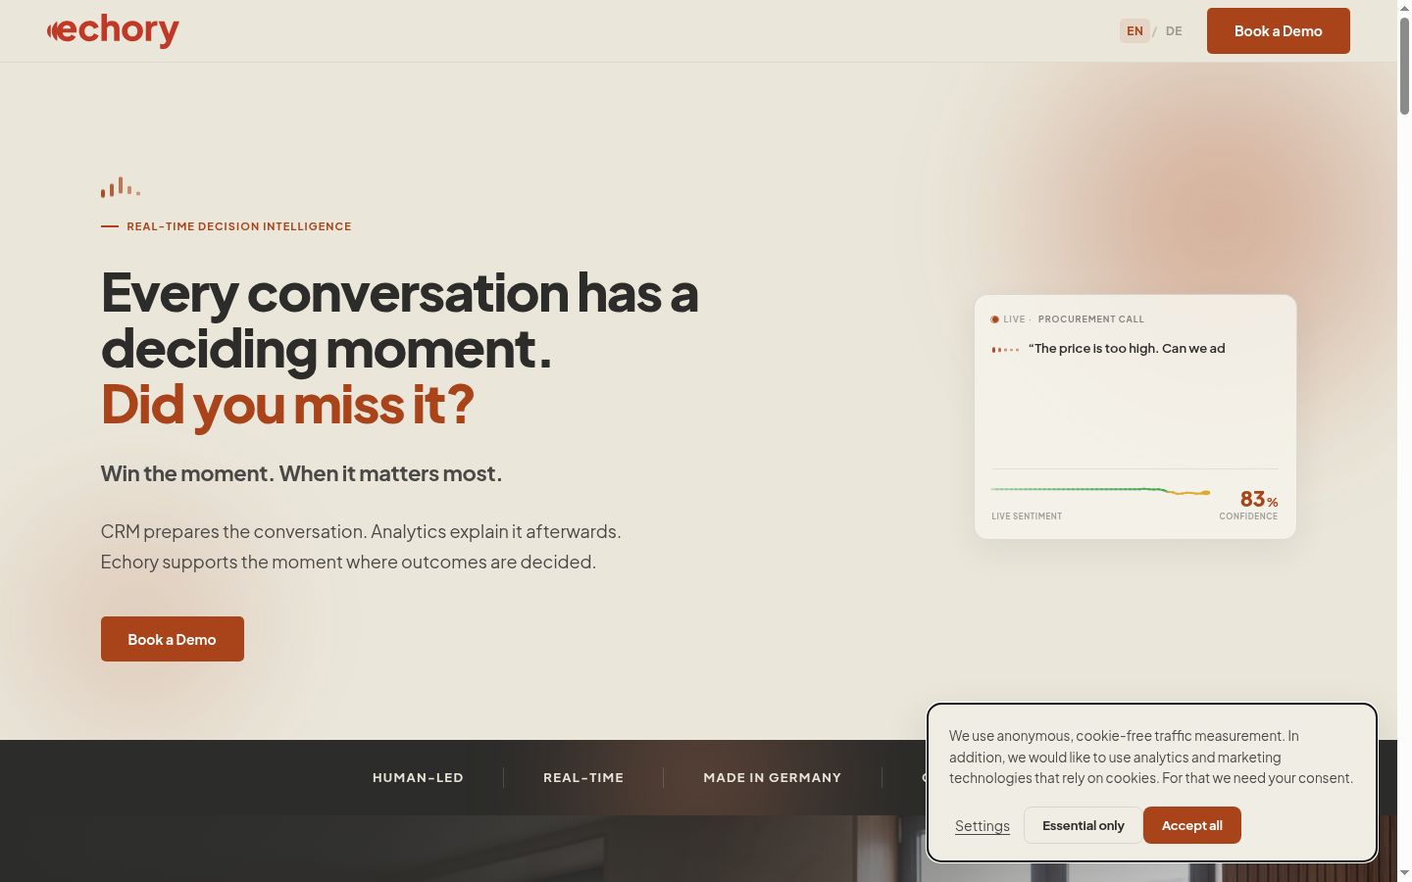Click the scrollbar down arrow

[x=1404, y=873]
